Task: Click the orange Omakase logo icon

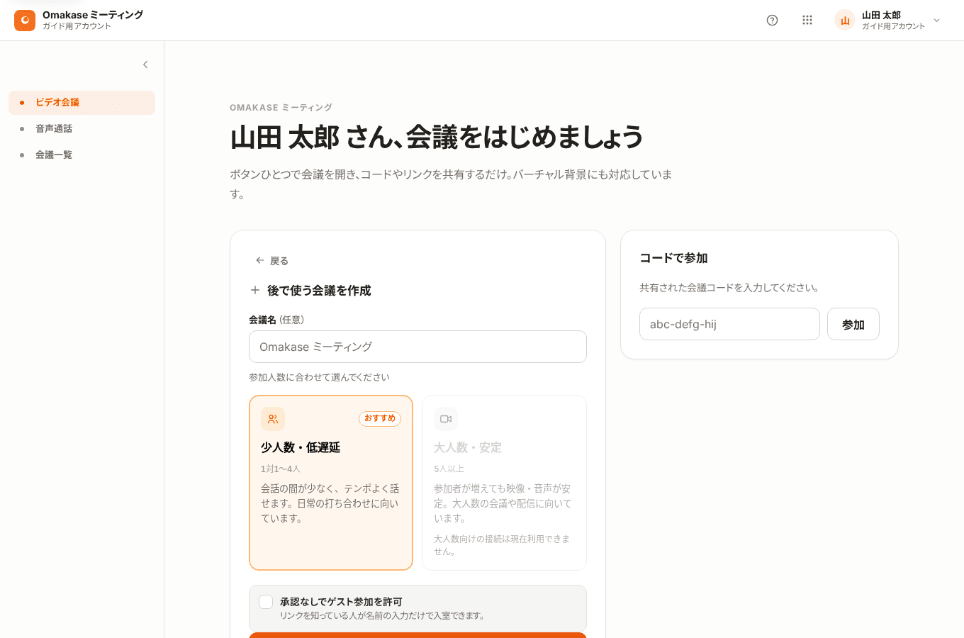Action: tap(25, 21)
